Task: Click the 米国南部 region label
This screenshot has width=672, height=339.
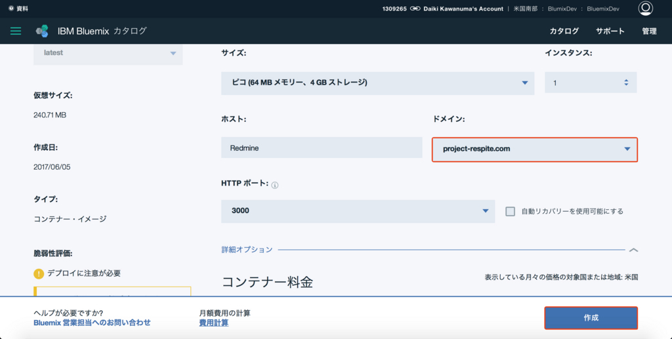Action: pos(526,9)
